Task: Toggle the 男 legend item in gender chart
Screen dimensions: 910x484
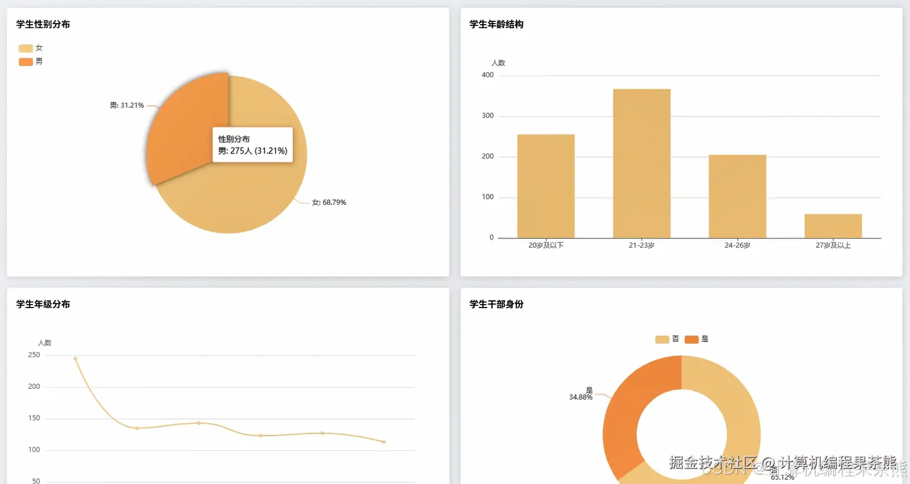Action: pyautogui.click(x=31, y=61)
